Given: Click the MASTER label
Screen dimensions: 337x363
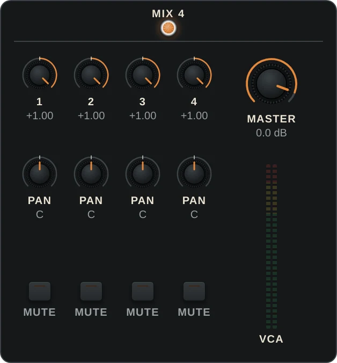Looking at the screenshot, I should (x=272, y=119).
